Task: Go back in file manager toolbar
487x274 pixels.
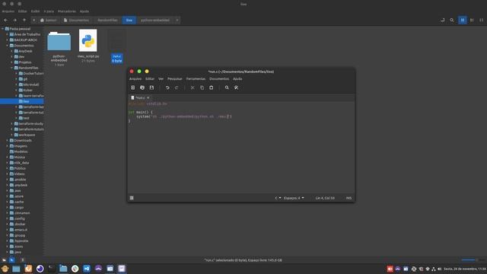Action: (5, 20)
